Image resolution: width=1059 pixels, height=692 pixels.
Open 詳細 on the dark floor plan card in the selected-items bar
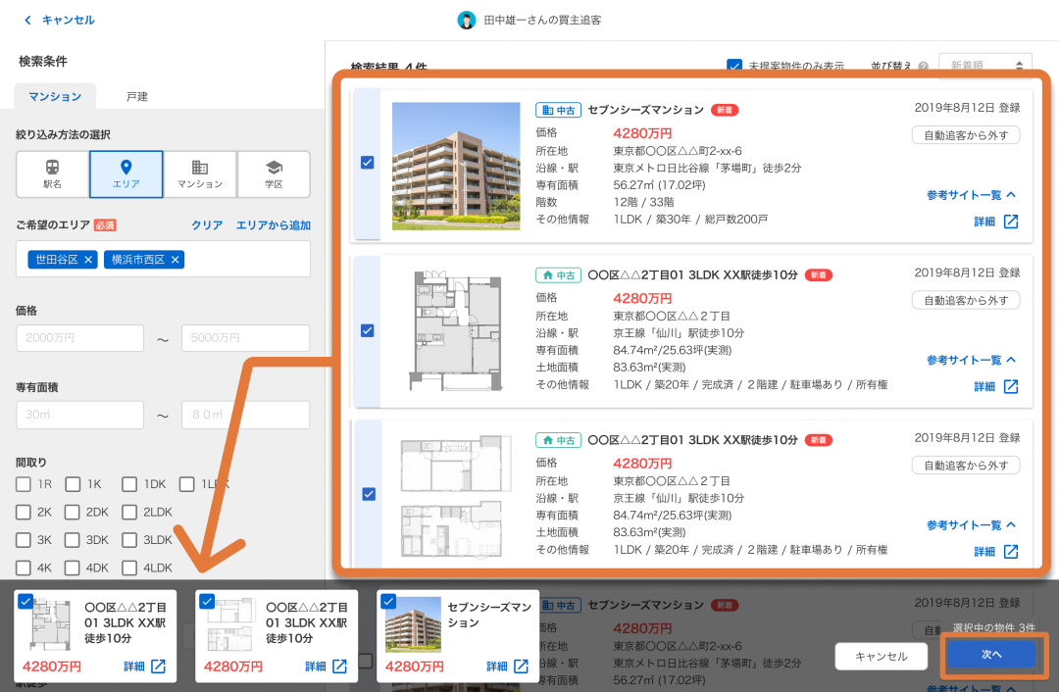(144, 667)
